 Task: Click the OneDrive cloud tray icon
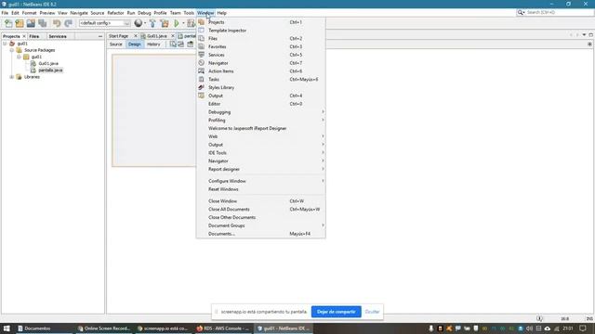point(548,328)
